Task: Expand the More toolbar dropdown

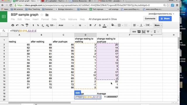Action: (x=158, y=25)
